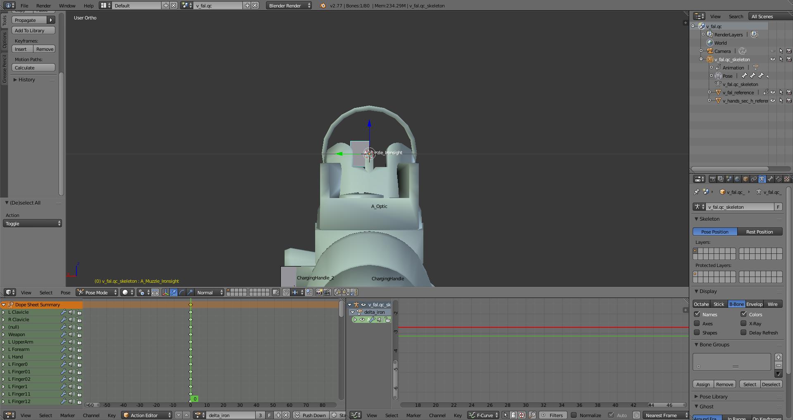This screenshot has height=420, width=793.
Task: Open the Blender Render engine dropdown
Action: [x=289, y=5]
